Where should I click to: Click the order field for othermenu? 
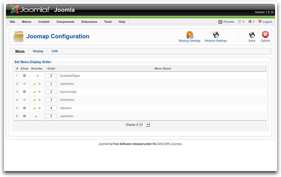click(x=51, y=100)
